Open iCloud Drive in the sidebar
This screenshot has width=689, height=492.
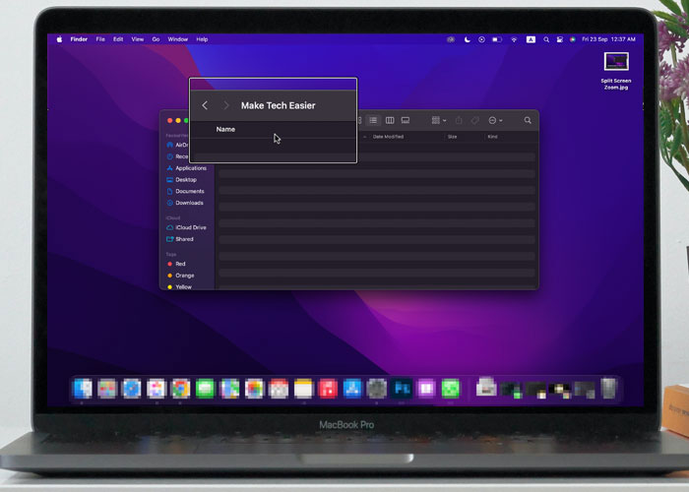tap(186, 227)
